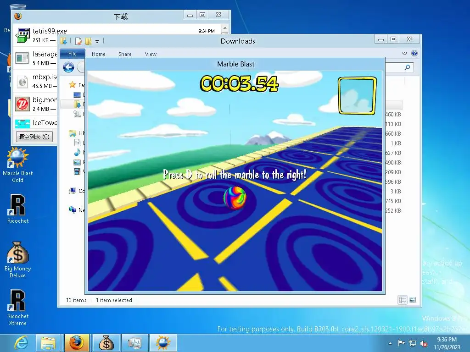The height and width of the screenshot is (352, 470).
Task: Click the big money download entry
Action: pos(35,104)
